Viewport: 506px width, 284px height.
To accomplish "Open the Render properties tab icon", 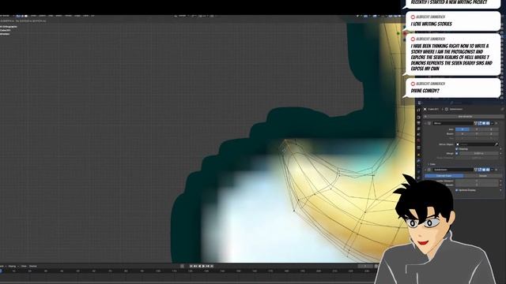I will (418, 118).
